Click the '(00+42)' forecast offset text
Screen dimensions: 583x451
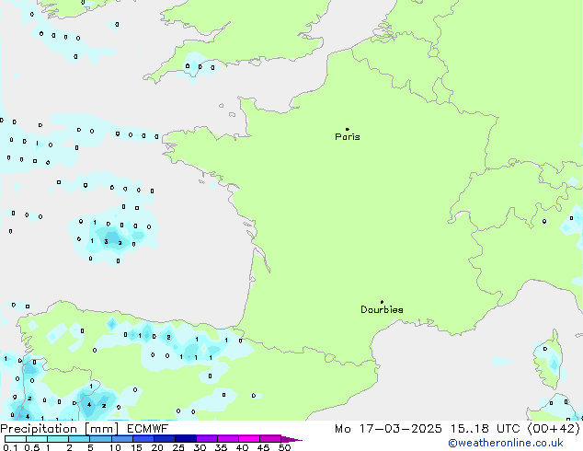[554, 429]
